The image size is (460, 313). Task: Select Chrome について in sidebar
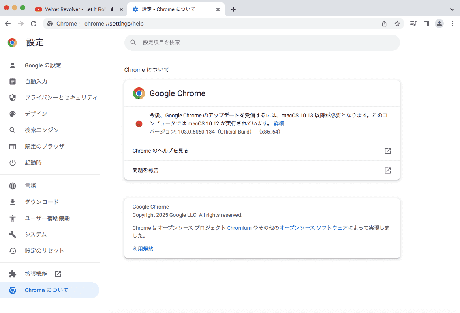point(50,290)
